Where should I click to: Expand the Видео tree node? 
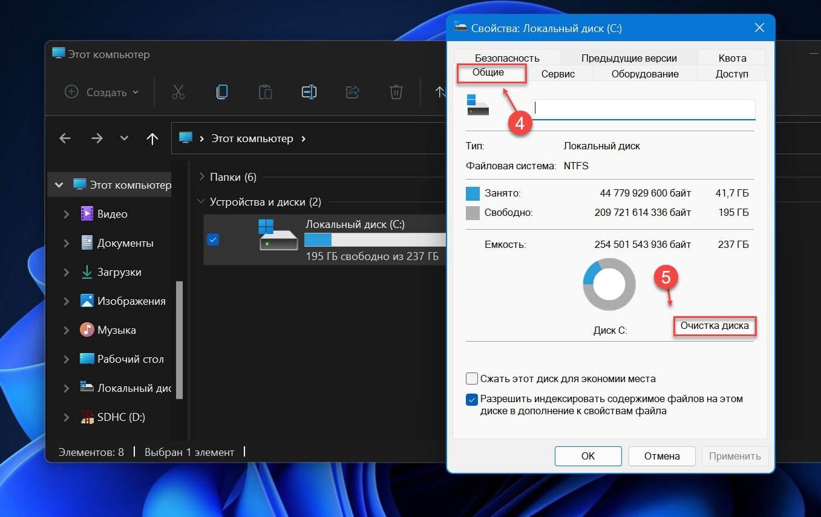click(x=67, y=214)
